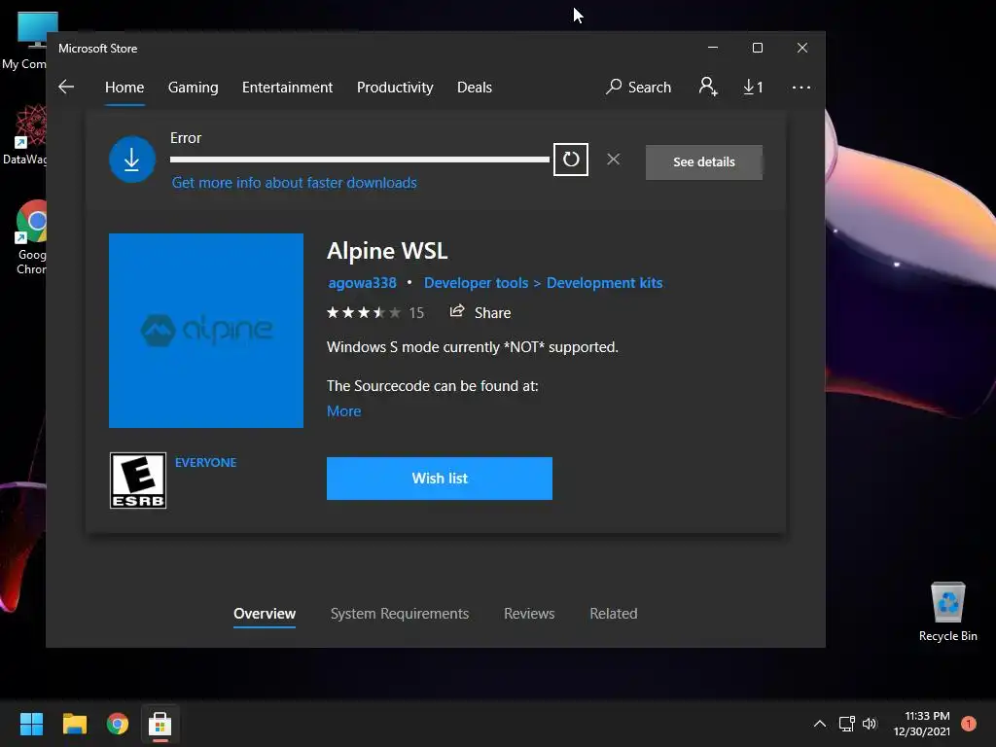This screenshot has height=747, width=996.
Task: Open the Related tab
Action: click(614, 614)
